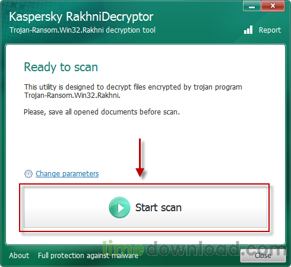This screenshot has width=291, height=267.
Task: Click the green play icon
Action: click(119, 208)
